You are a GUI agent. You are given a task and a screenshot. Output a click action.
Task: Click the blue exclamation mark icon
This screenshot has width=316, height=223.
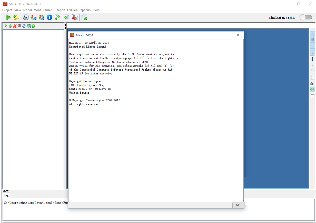pos(50,17)
